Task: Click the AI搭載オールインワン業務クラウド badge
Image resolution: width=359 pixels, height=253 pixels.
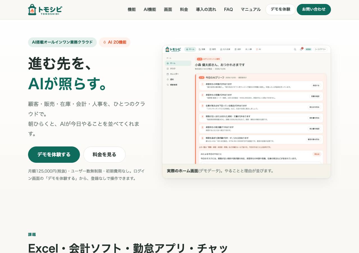Action: pyautogui.click(x=62, y=42)
